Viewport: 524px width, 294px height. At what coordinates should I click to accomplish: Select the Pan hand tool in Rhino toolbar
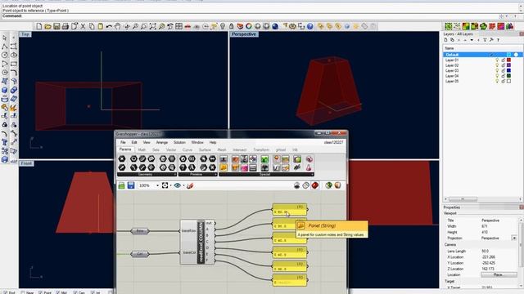click(118, 26)
